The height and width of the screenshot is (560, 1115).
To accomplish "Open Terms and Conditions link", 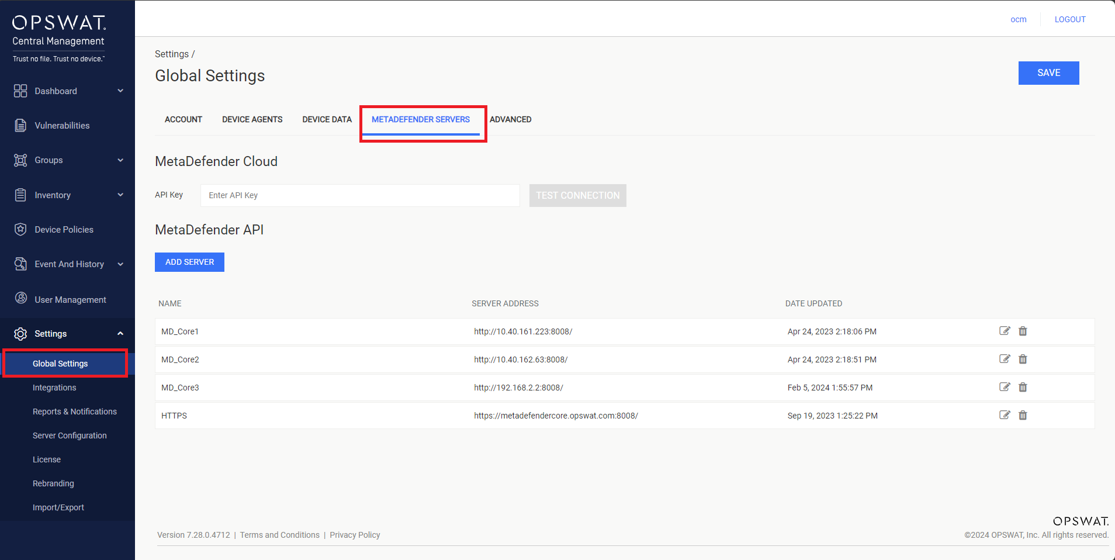I will (x=280, y=535).
